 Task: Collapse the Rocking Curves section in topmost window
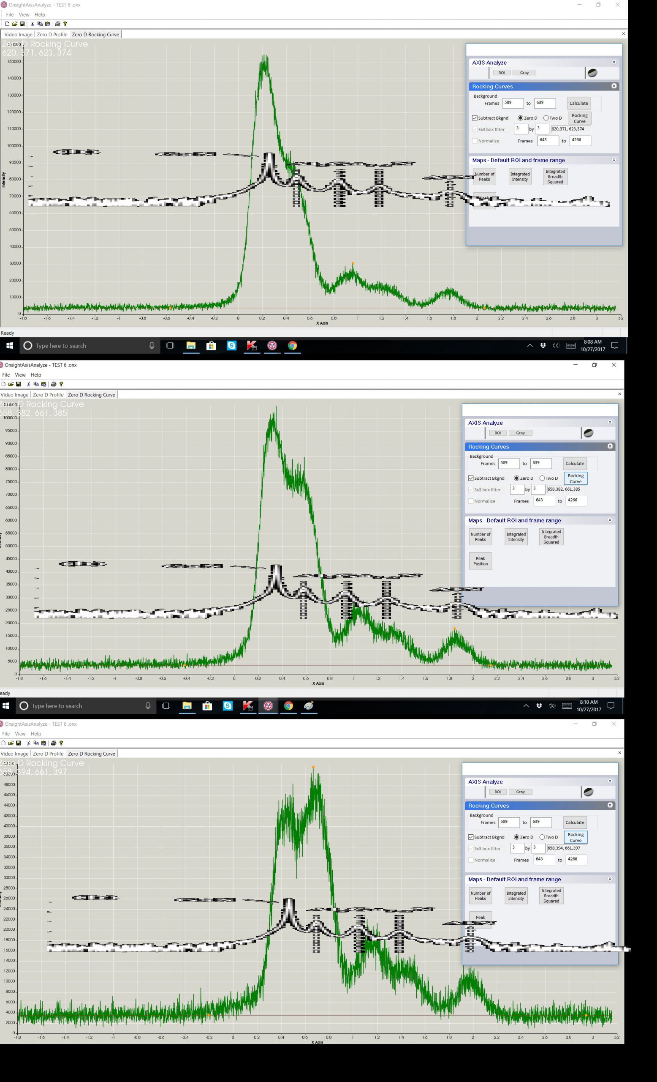[x=614, y=86]
